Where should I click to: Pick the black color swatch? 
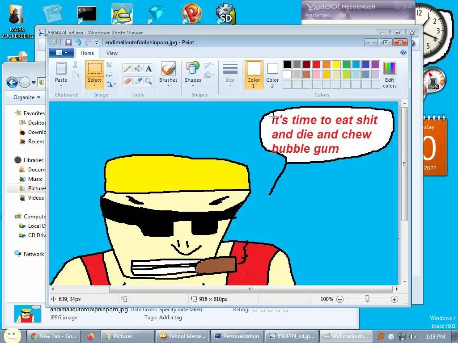click(287, 64)
